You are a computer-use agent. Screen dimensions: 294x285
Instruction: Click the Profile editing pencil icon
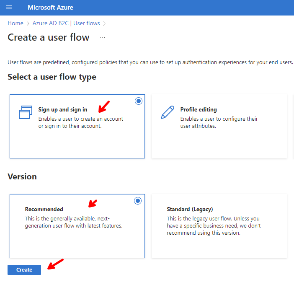coord(168,112)
